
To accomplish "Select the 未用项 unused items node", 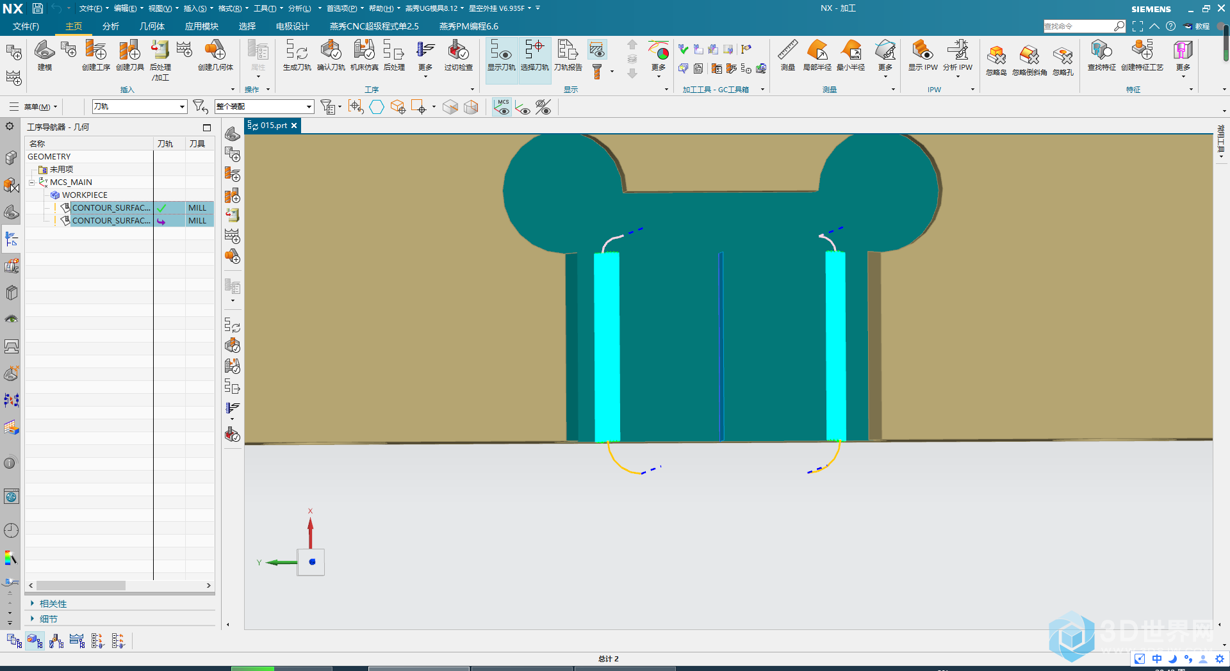I will click(x=61, y=170).
